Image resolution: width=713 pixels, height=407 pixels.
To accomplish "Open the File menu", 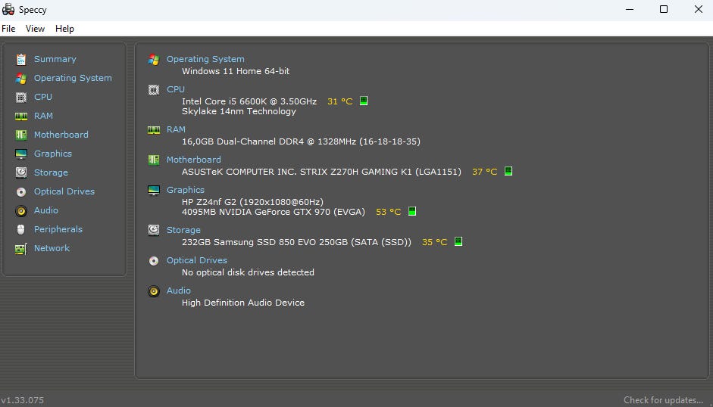I will point(8,29).
